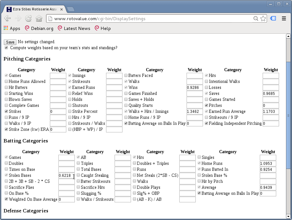The height and width of the screenshot is (220, 292).
Task: Check the Sacrifice Flies checkbox
Action: click(6, 187)
